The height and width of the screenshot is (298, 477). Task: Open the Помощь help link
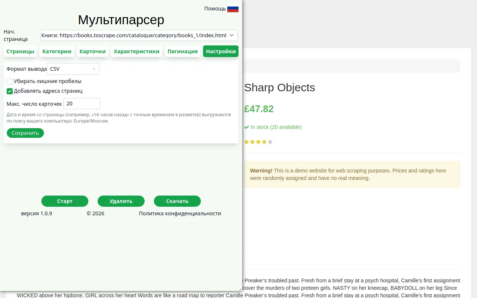[215, 9]
